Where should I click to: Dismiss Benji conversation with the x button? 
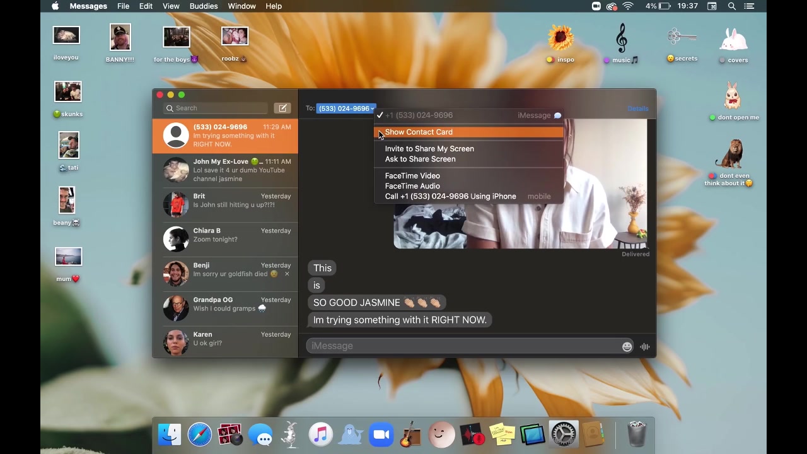pos(287,274)
